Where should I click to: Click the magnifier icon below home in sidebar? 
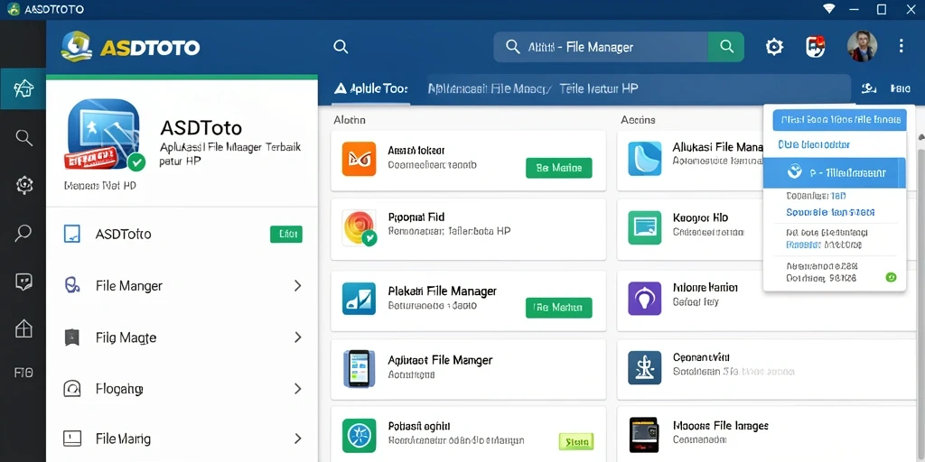[23, 138]
